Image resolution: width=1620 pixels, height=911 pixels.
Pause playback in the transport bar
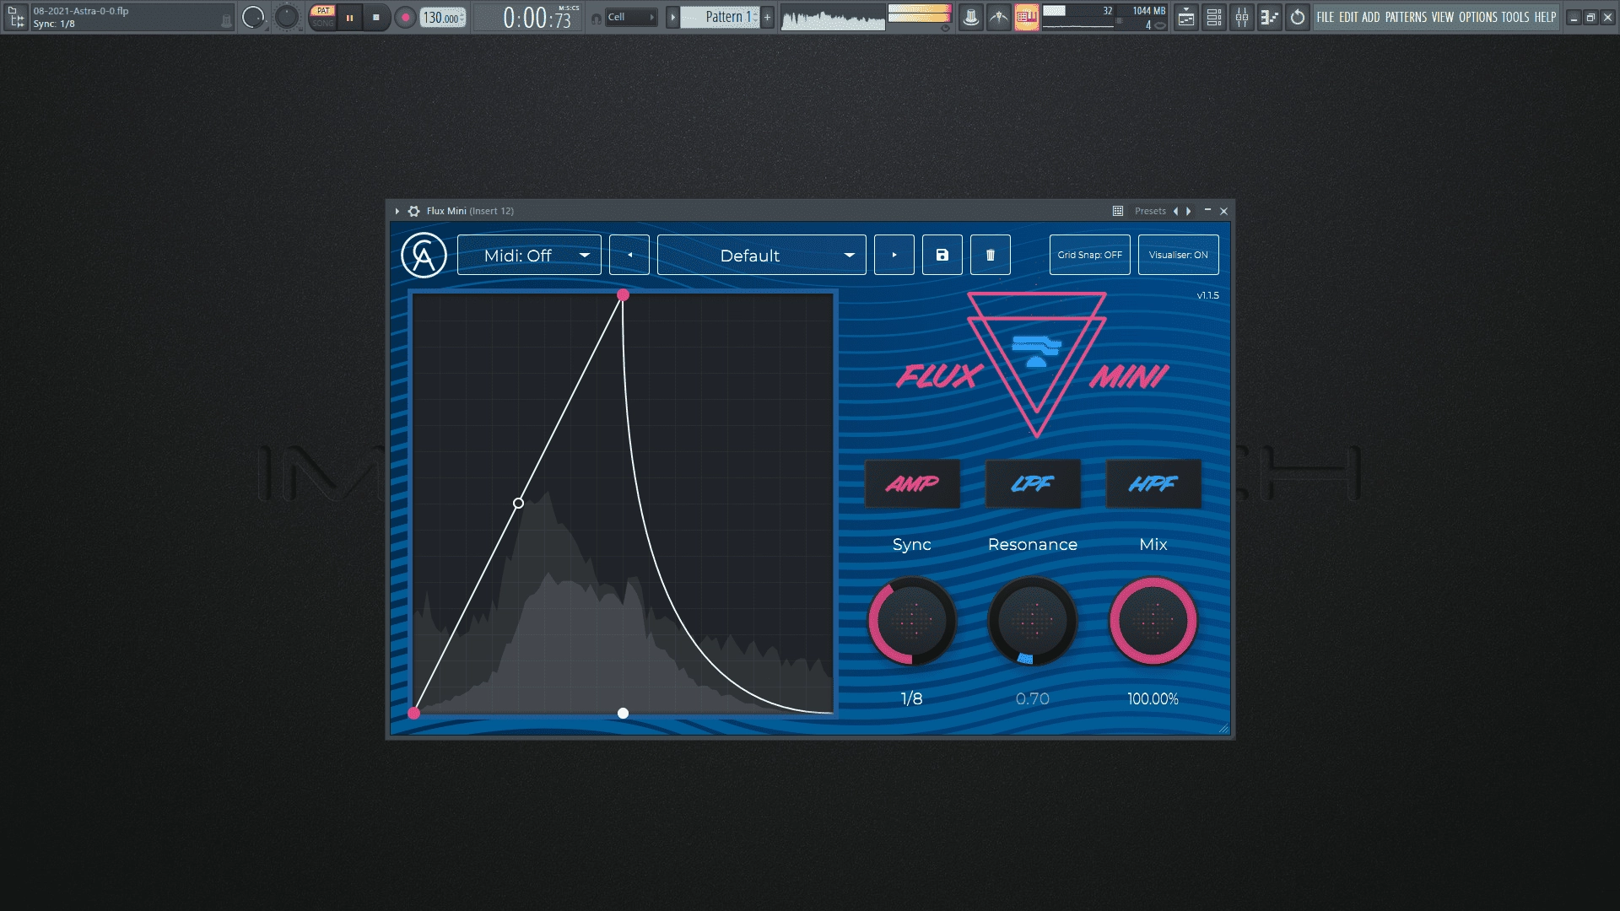point(349,17)
